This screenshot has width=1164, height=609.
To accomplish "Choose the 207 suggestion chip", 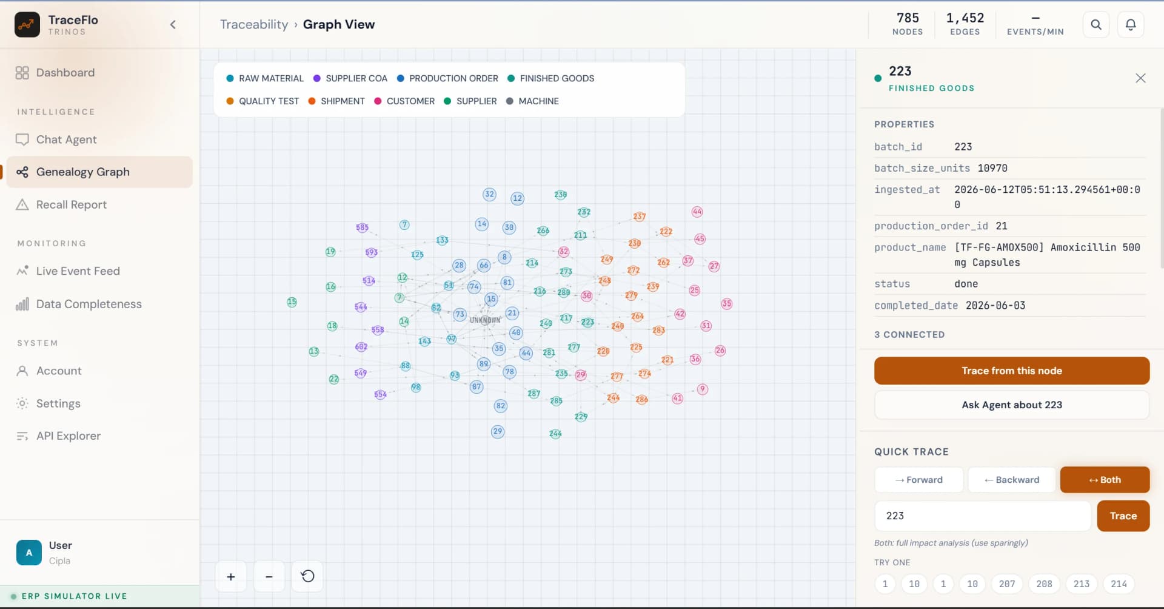I will pos(1007,584).
